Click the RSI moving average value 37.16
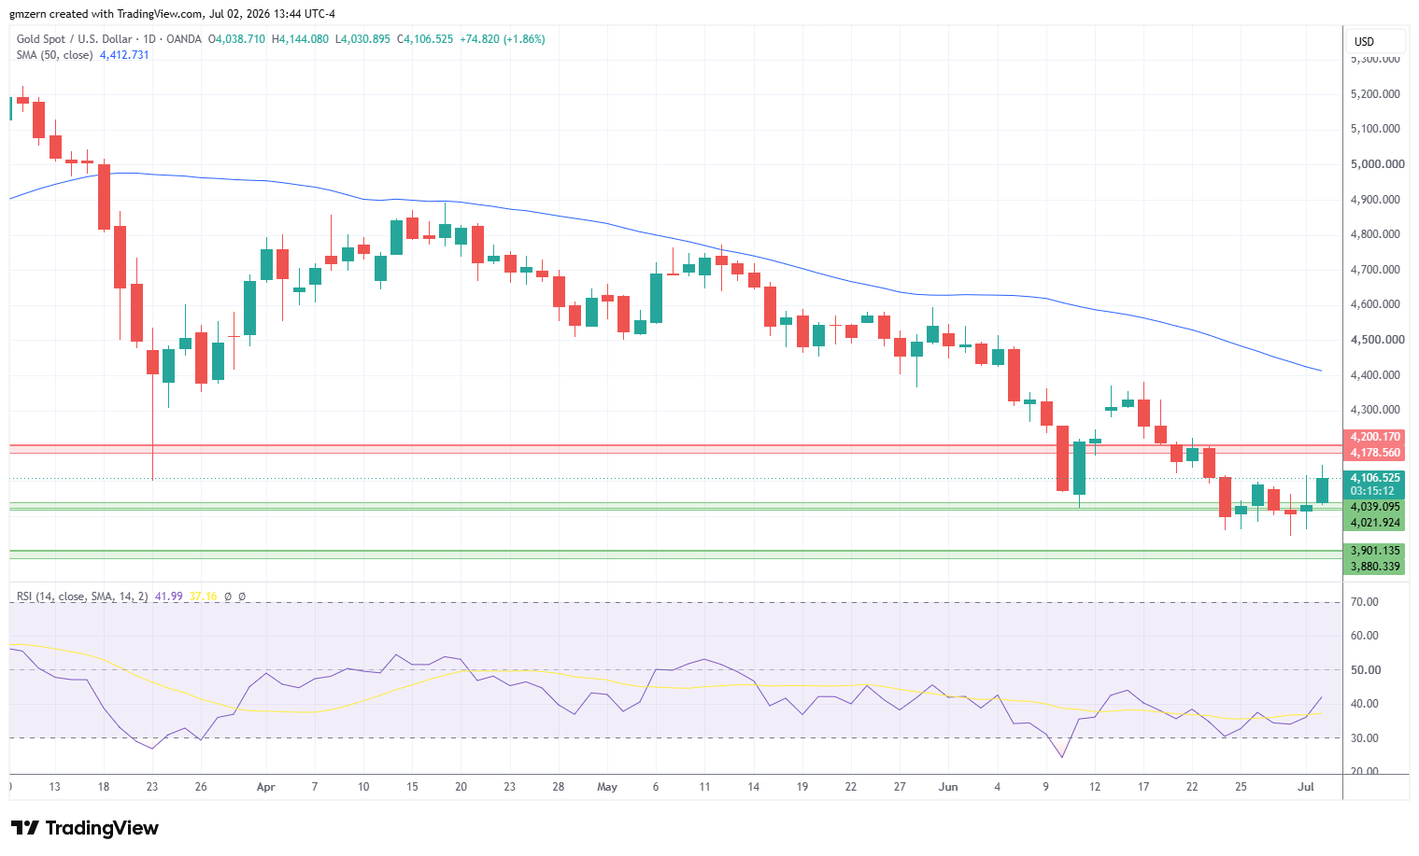Screen dimensions: 1419x856 point(203,596)
